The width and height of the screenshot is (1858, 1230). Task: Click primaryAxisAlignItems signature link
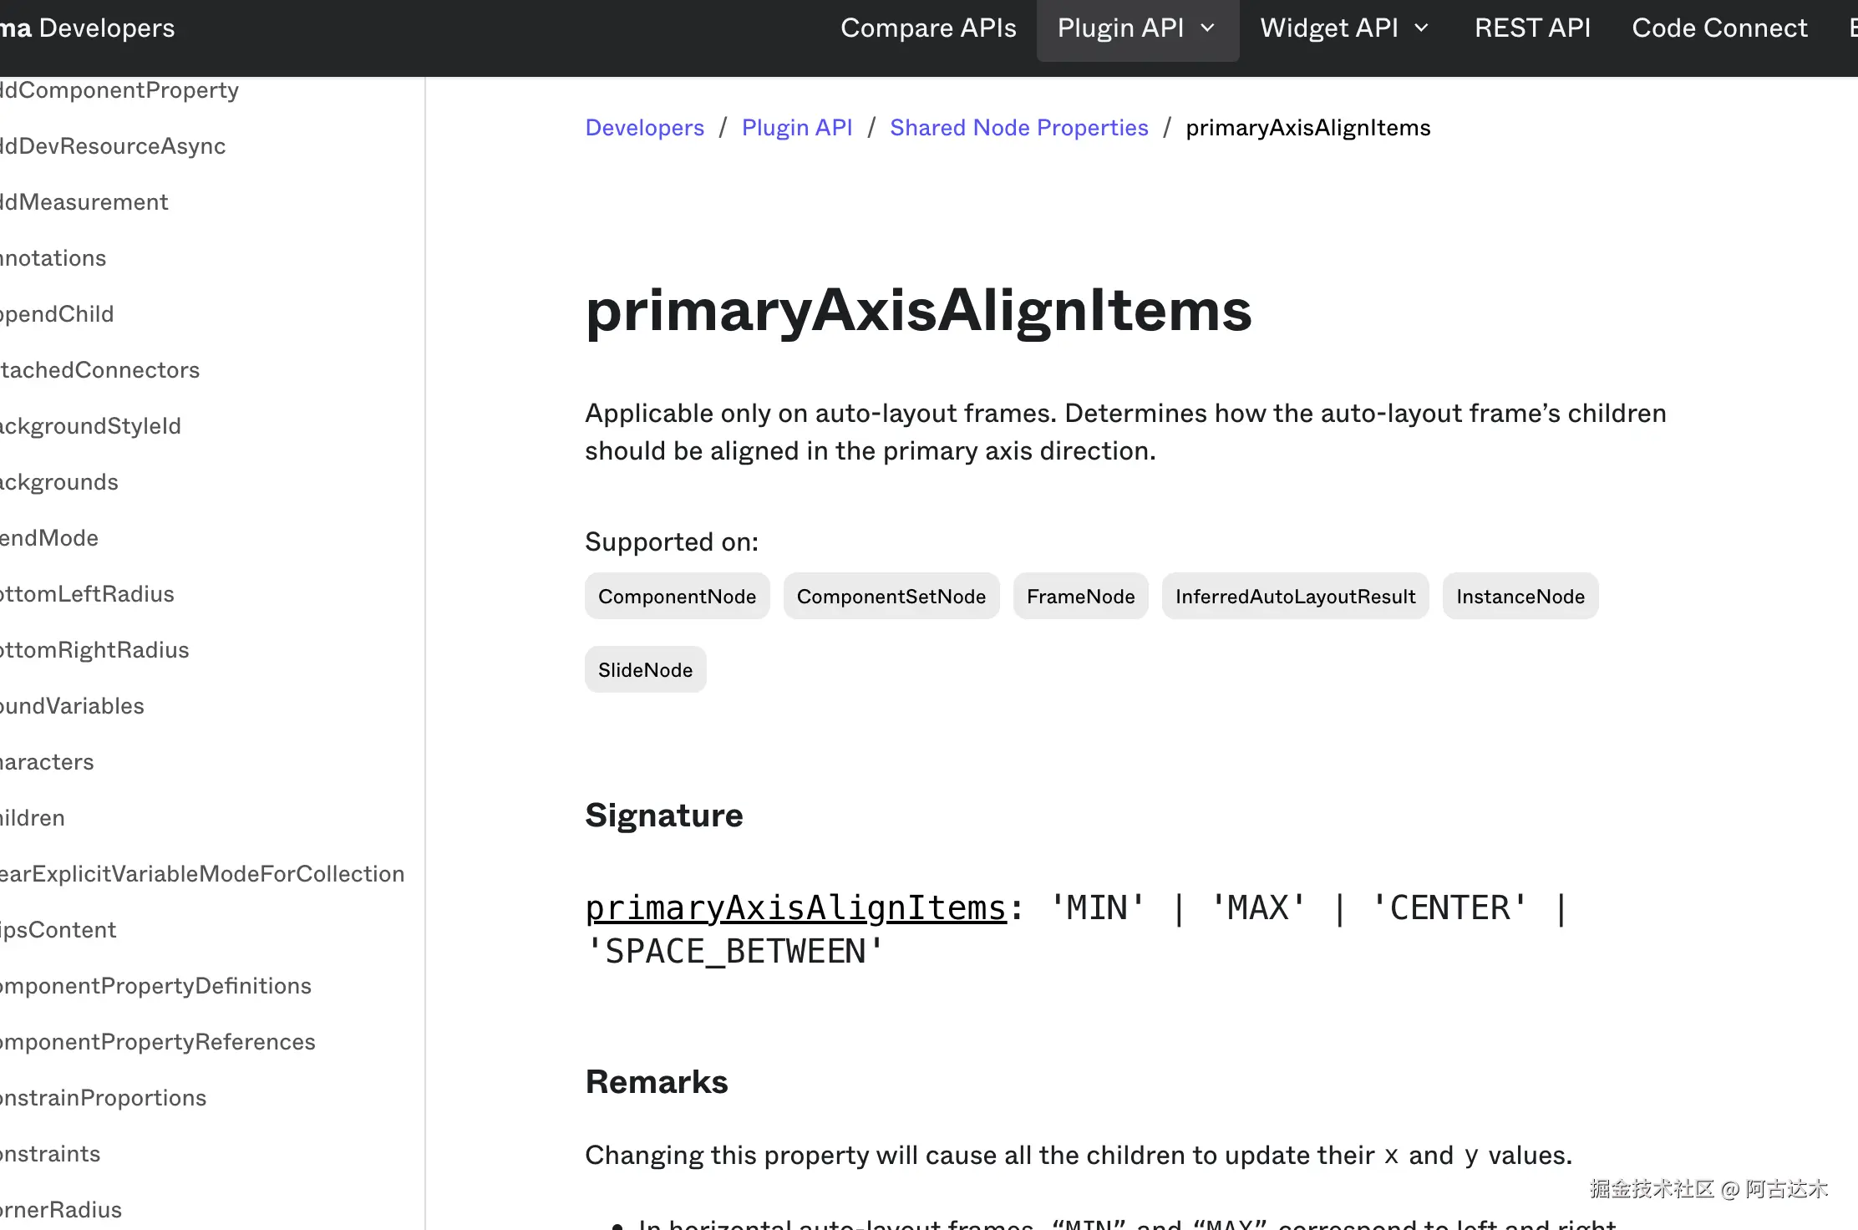pyautogui.click(x=795, y=908)
